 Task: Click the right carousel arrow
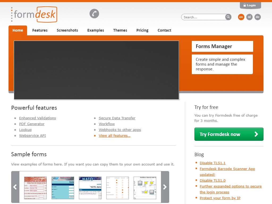(165, 187)
